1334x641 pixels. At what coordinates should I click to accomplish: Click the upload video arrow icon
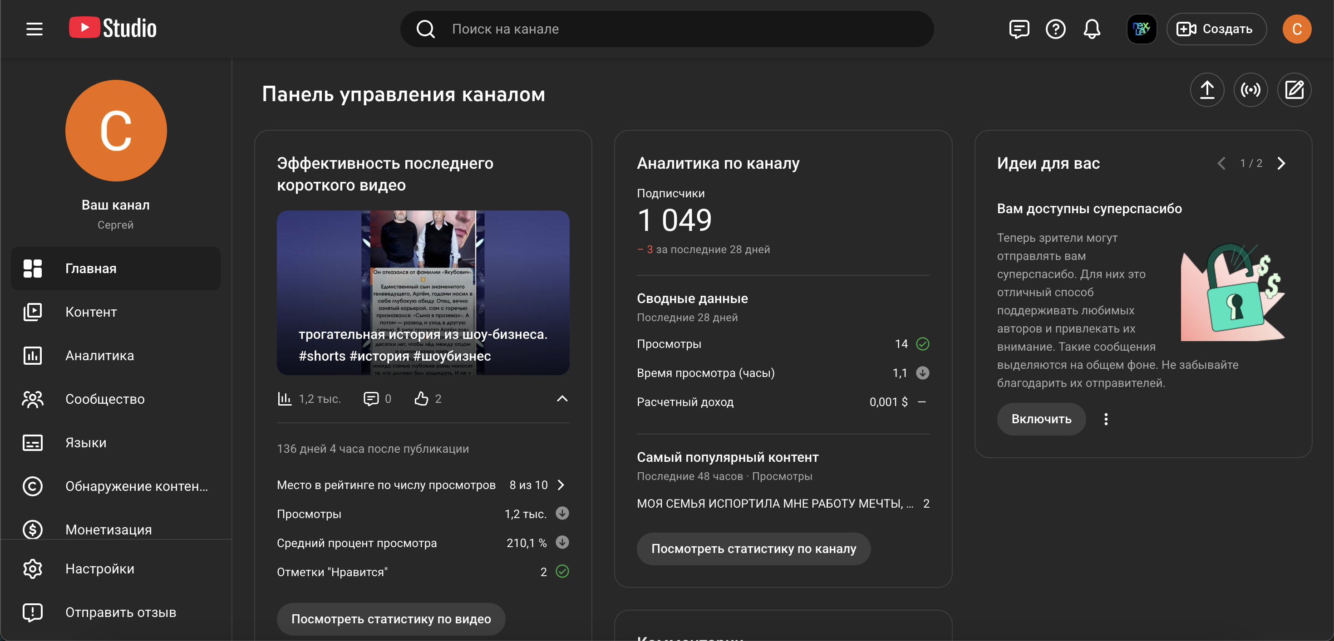(1206, 90)
